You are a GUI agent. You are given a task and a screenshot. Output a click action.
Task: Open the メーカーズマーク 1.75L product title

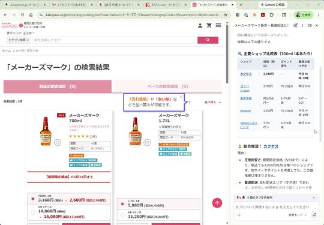[174, 118]
